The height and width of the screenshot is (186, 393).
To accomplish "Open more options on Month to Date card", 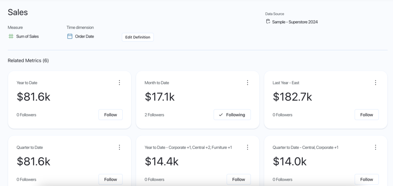I will click(x=248, y=83).
